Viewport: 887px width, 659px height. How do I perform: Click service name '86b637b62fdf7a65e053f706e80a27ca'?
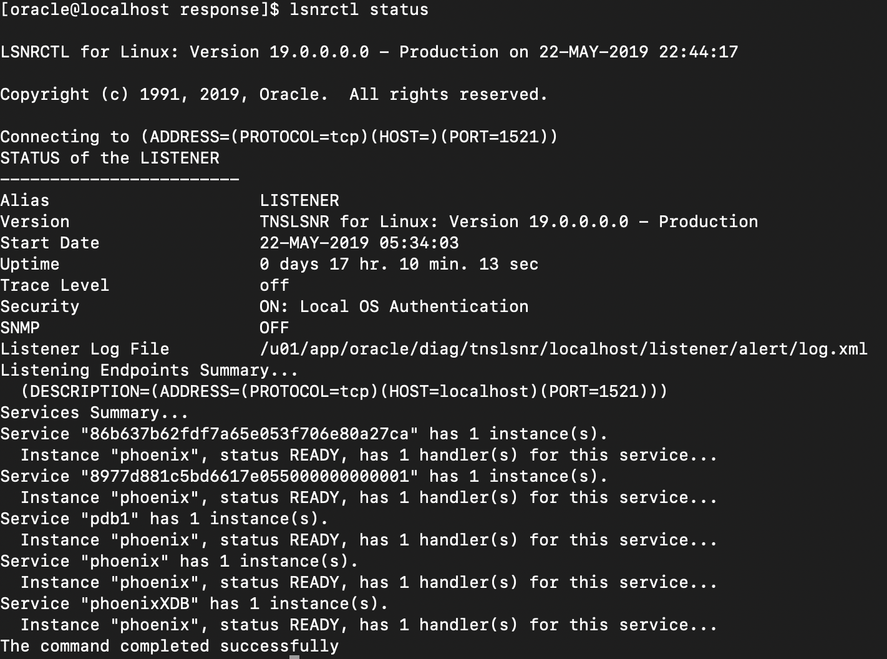click(x=250, y=434)
